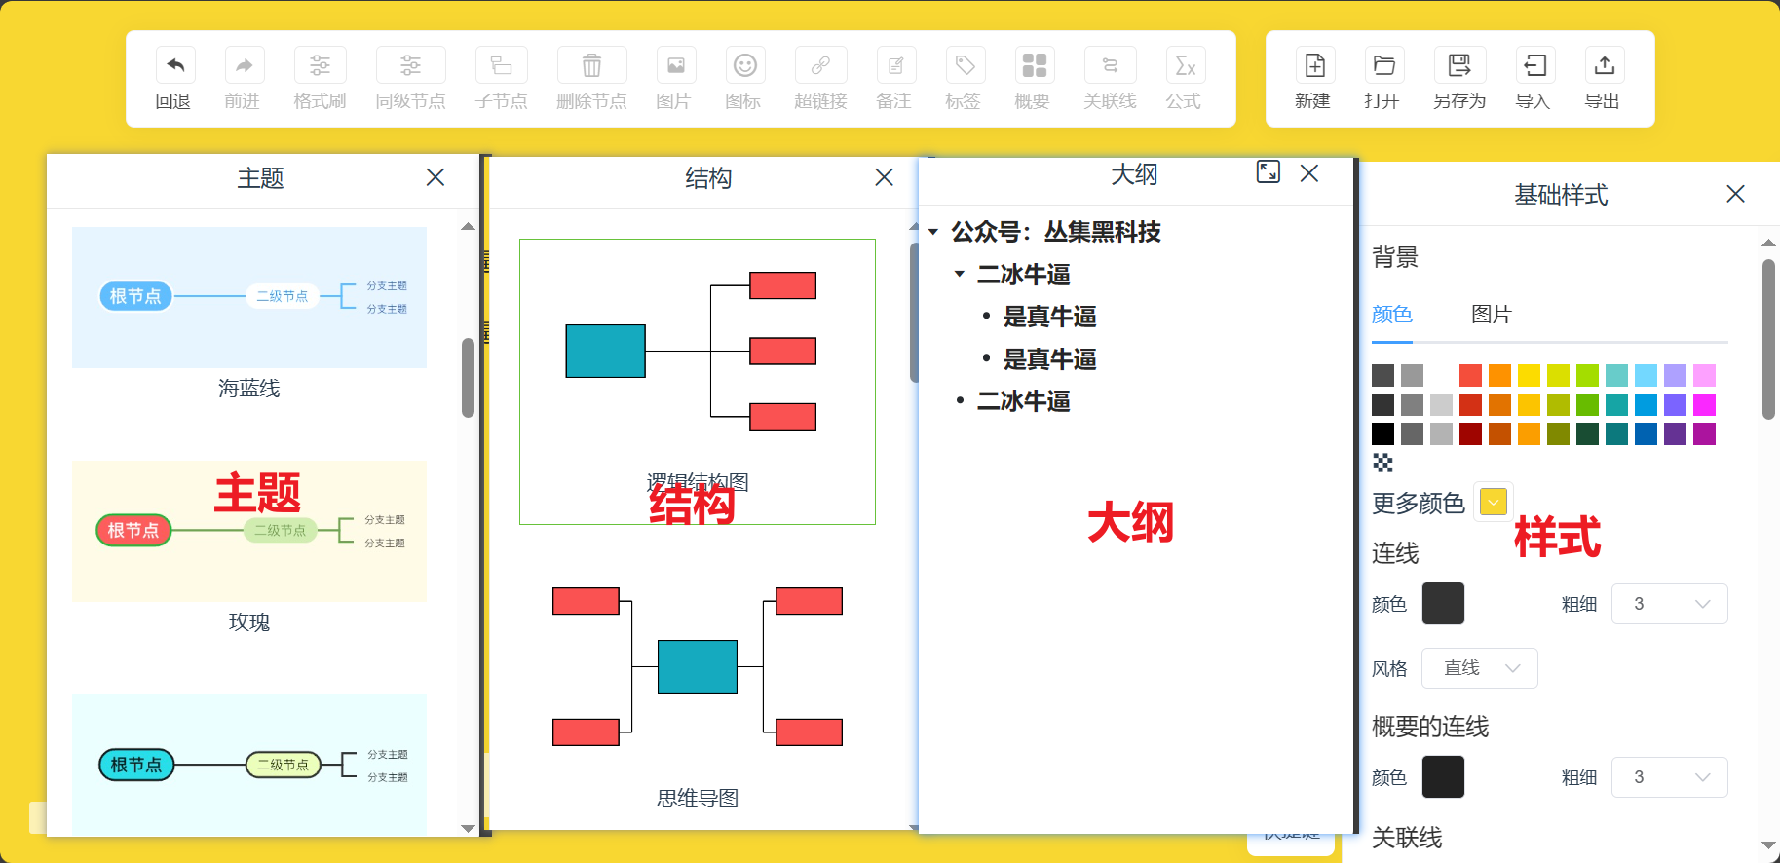Pick the purple bottom-row background swatch
The width and height of the screenshot is (1780, 863).
pyautogui.click(x=1675, y=433)
